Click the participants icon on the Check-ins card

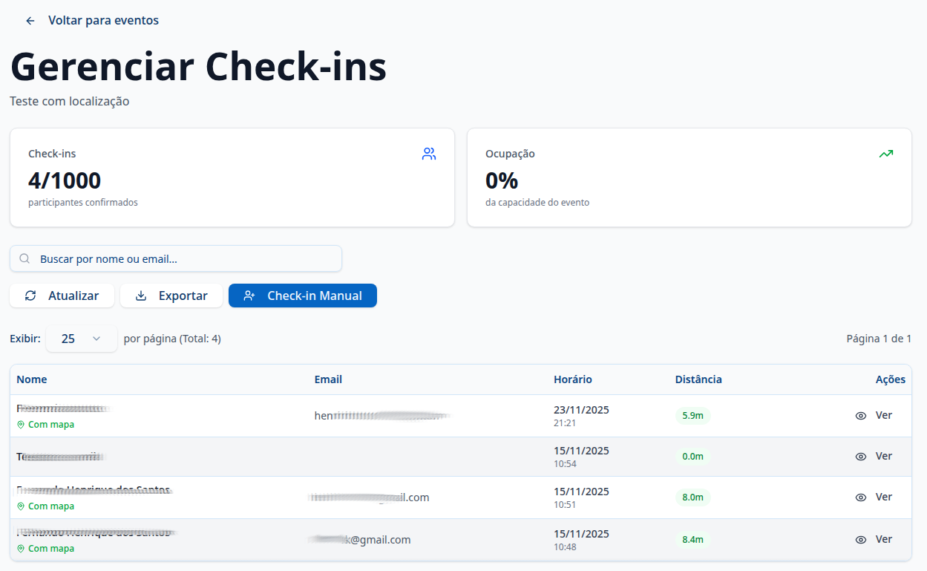tap(429, 153)
